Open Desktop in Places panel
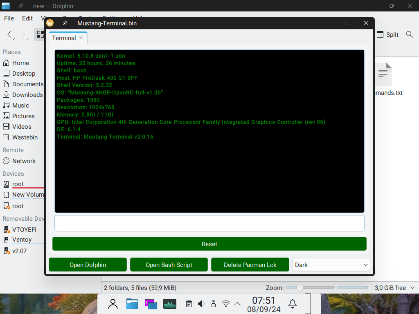This screenshot has width=419, height=314. point(23,74)
